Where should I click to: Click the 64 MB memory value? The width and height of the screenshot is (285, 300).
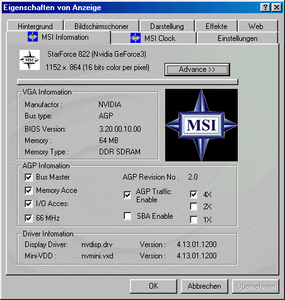(x=108, y=141)
